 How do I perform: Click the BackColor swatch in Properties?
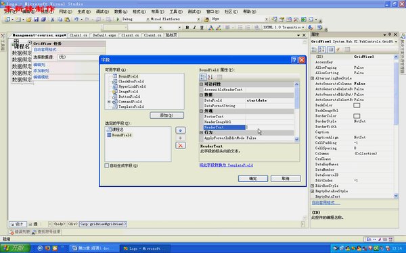point(357,105)
